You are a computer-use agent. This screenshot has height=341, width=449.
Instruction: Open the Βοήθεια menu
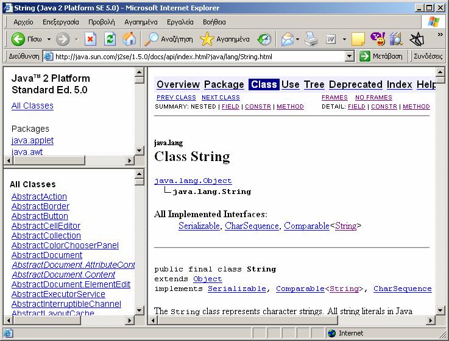click(214, 22)
